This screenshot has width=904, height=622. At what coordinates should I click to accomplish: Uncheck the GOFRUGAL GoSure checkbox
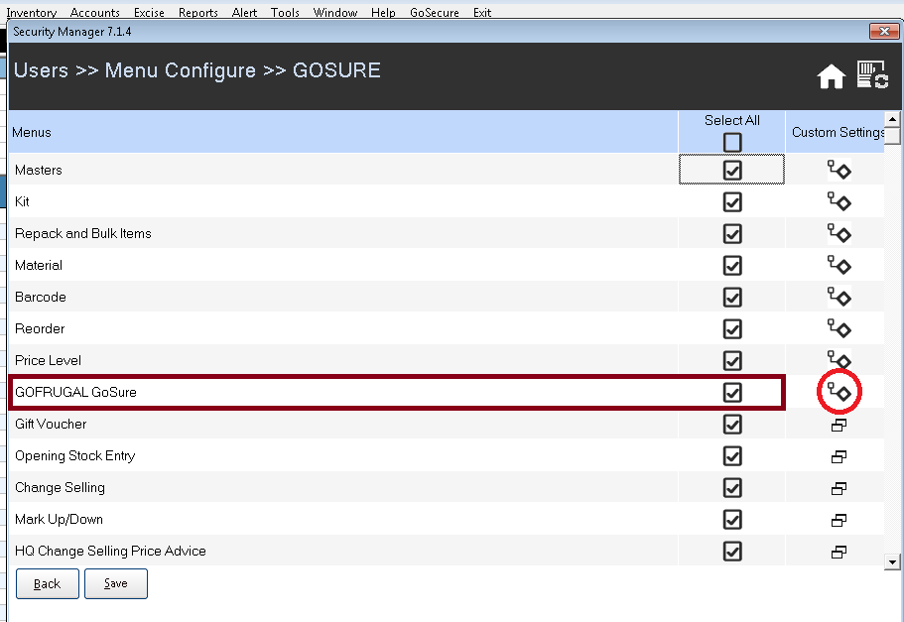pyautogui.click(x=732, y=392)
